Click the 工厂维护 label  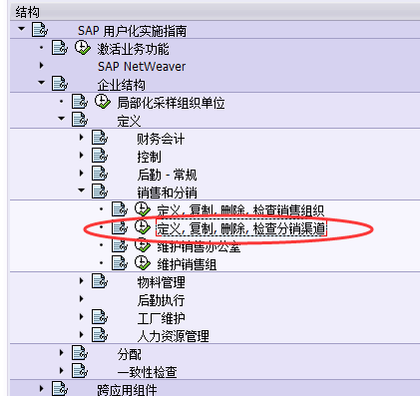pos(161,318)
